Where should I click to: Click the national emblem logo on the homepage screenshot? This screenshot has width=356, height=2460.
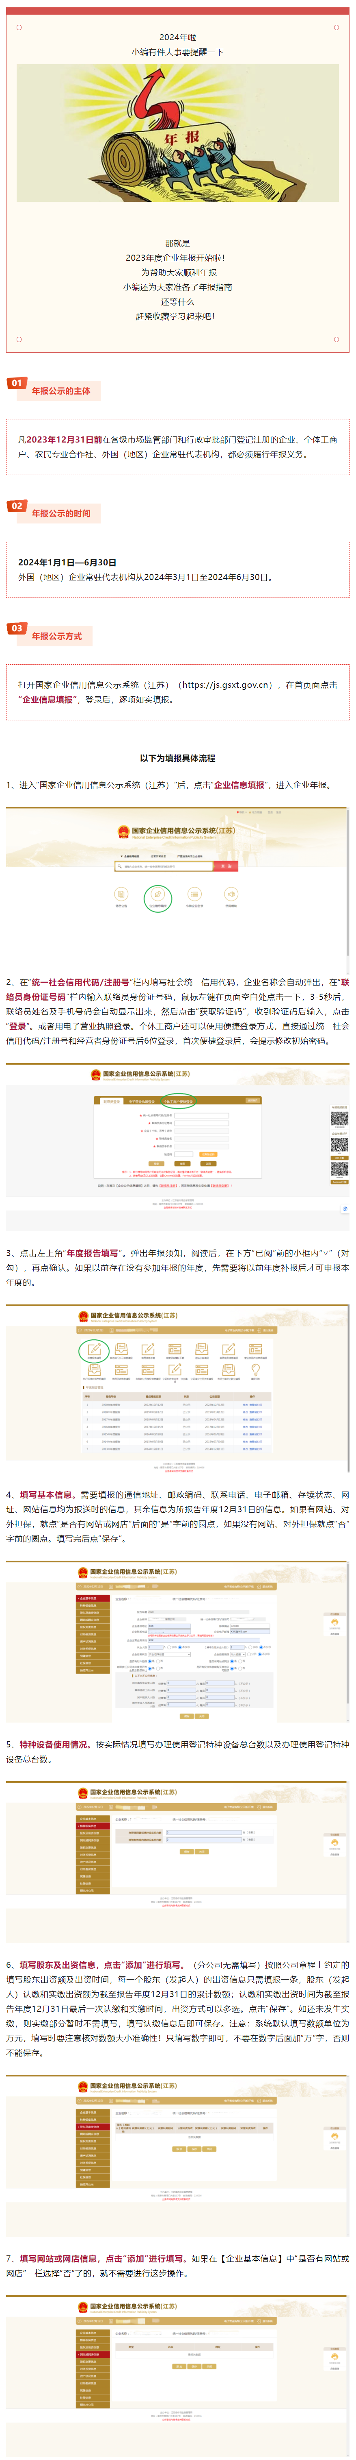(x=123, y=833)
